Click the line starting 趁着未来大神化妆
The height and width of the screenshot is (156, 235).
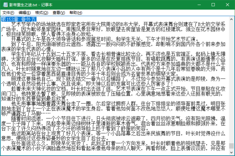[x=118, y=89]
